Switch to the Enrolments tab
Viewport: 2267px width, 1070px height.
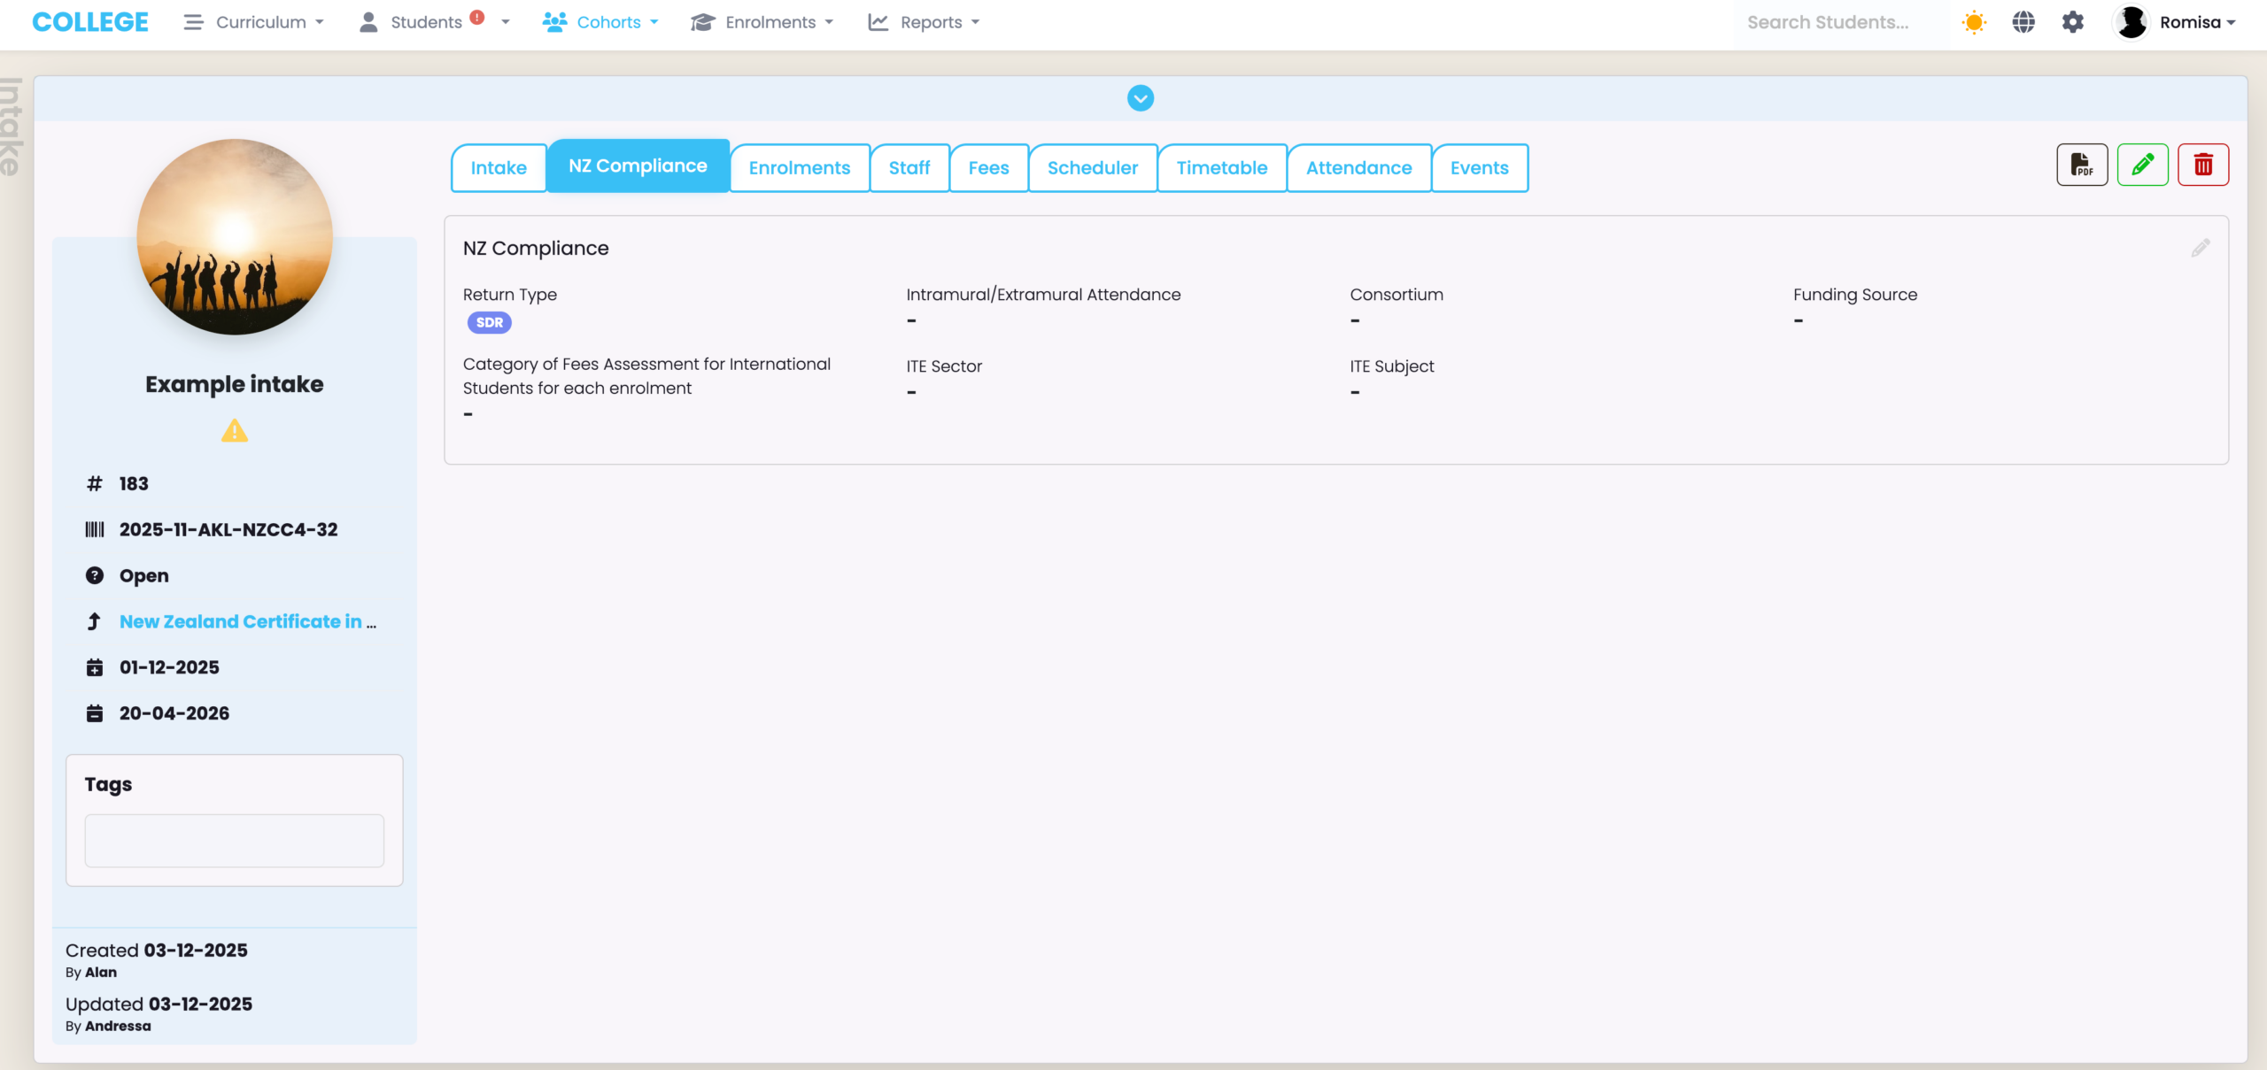coord(799,168)
